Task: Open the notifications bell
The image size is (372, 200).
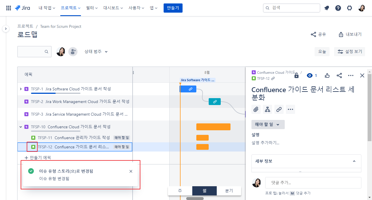Action: pyautogui.click(x=327, y=8)
